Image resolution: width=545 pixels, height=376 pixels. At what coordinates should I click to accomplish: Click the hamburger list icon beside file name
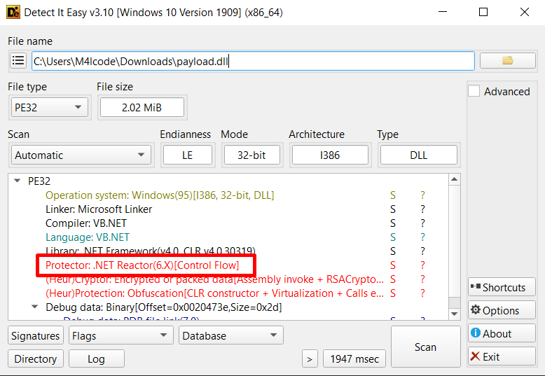18,61
